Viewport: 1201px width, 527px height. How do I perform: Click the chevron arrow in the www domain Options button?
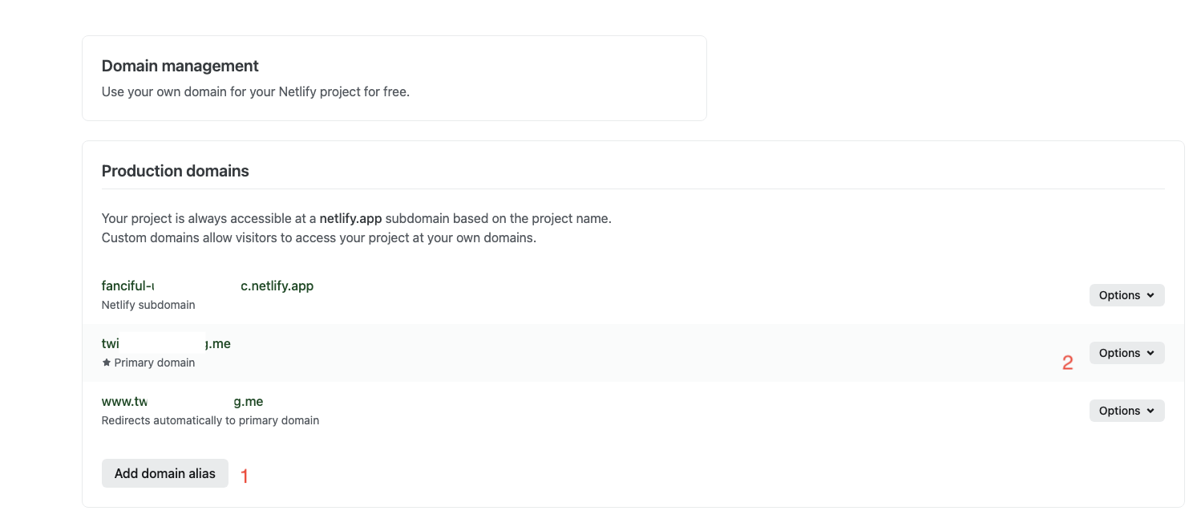click(x=1150, y=411)
